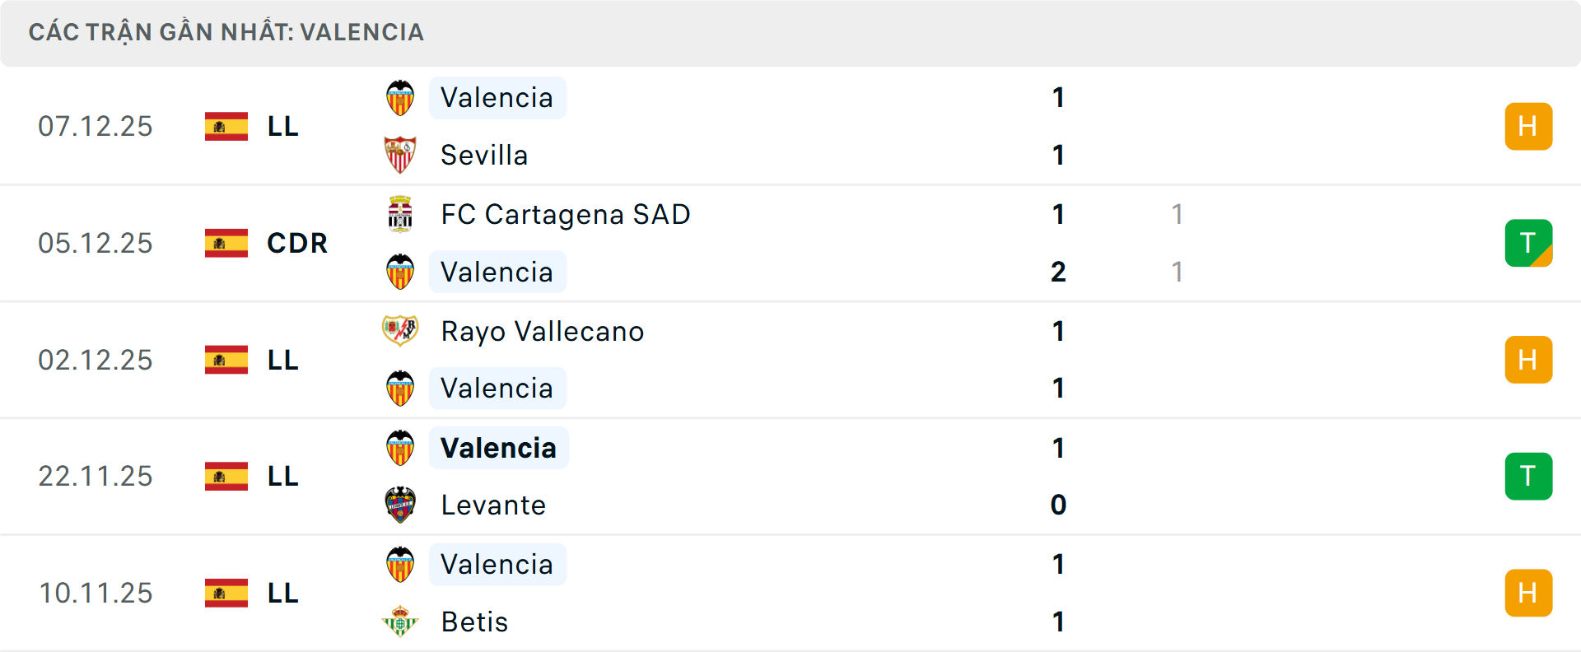Image resolution: width=1581 pixels, height=652 pixels.
Task: Open the Sevilla team link
Action: pos(484,155)
